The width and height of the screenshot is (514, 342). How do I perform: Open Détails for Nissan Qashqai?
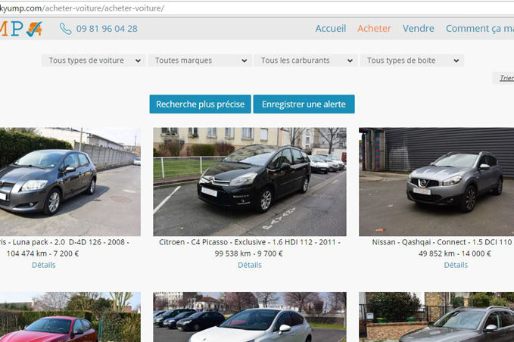click(456, 265)
